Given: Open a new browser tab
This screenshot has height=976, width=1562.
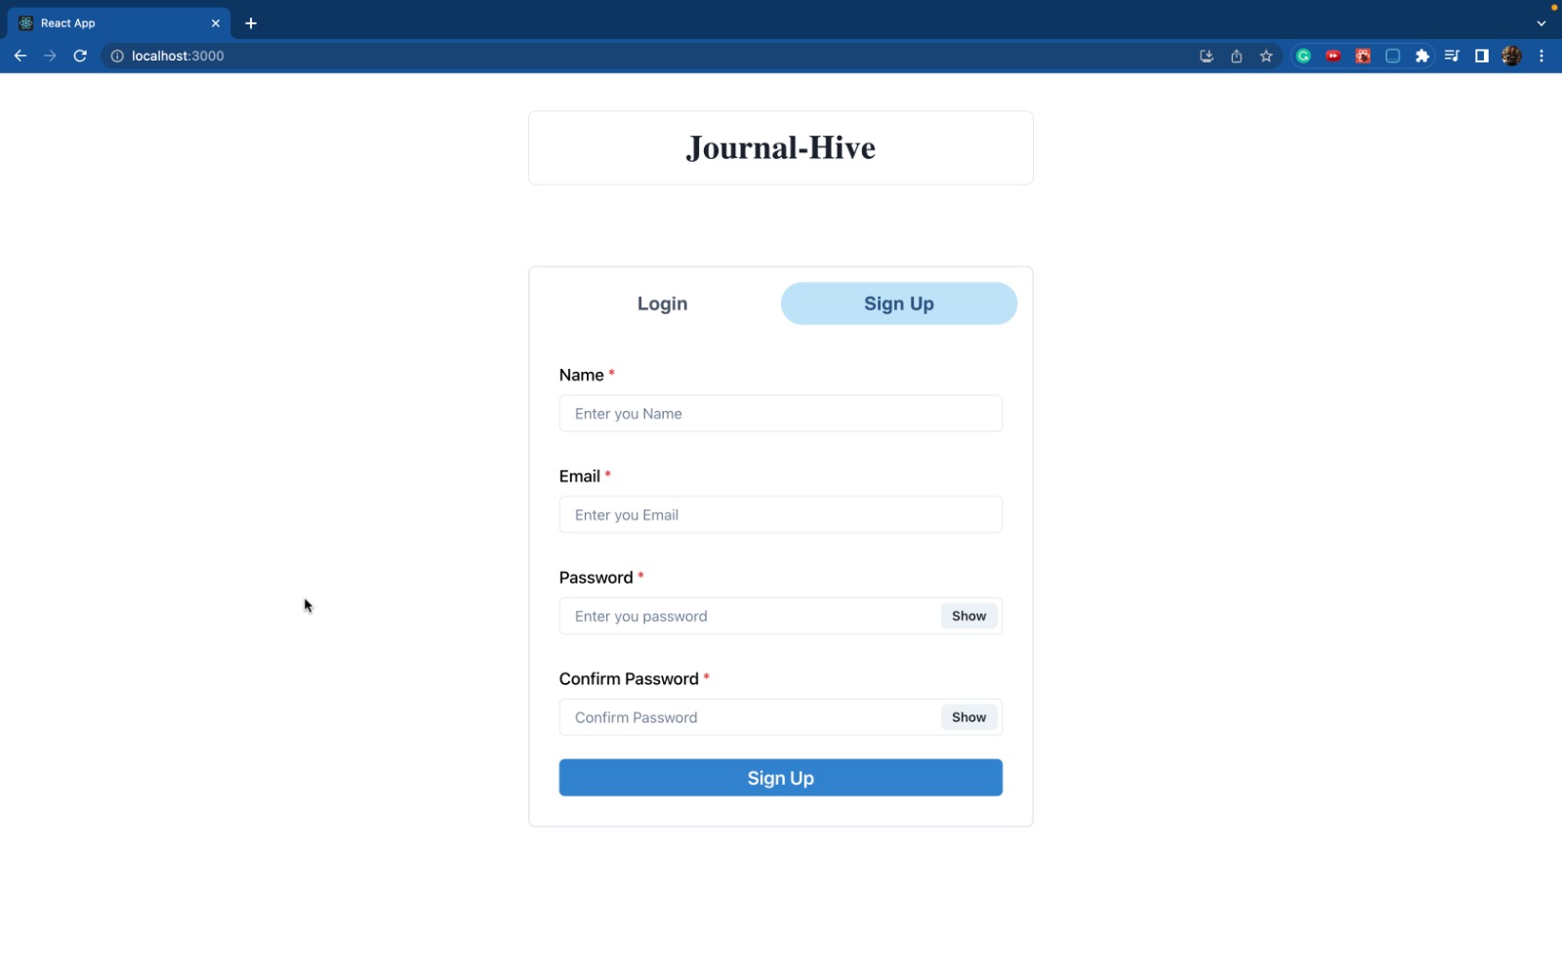Looking at the screenshot, I should [251, 22].
